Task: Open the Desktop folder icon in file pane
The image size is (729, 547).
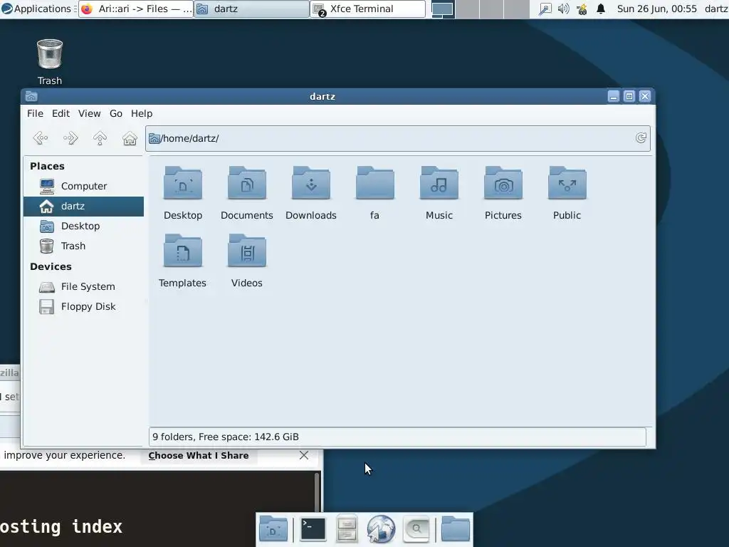Action: [183, 192]
